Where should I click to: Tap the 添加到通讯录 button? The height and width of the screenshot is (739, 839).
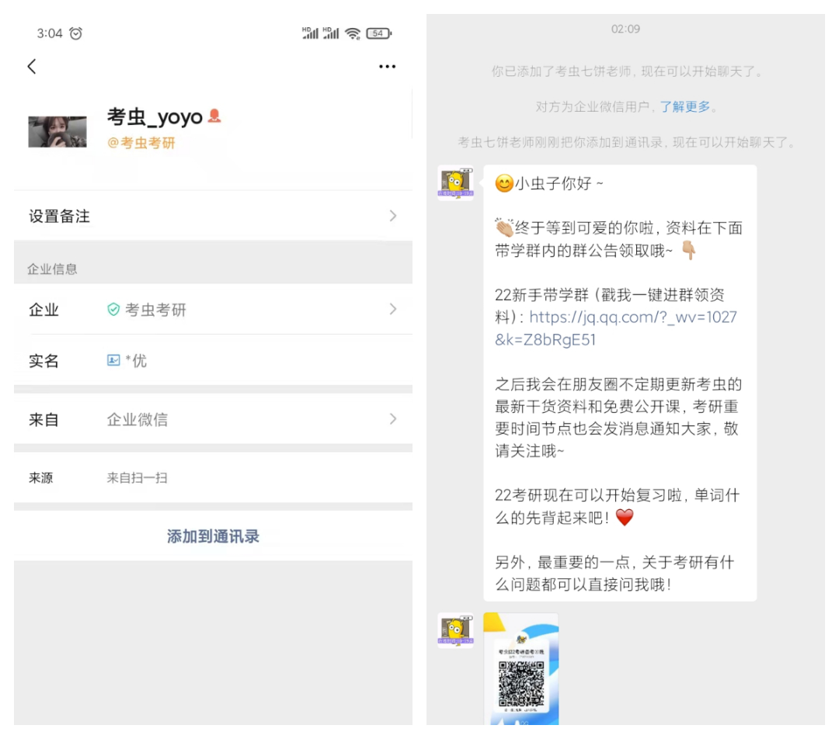coord(211,536)
